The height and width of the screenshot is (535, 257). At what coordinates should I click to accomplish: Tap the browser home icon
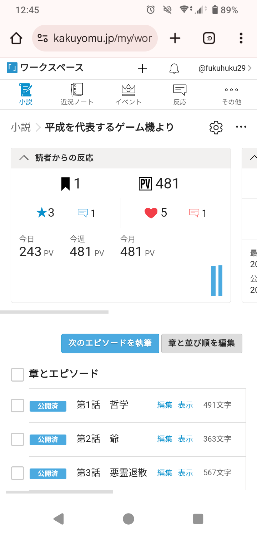point(16,38)
